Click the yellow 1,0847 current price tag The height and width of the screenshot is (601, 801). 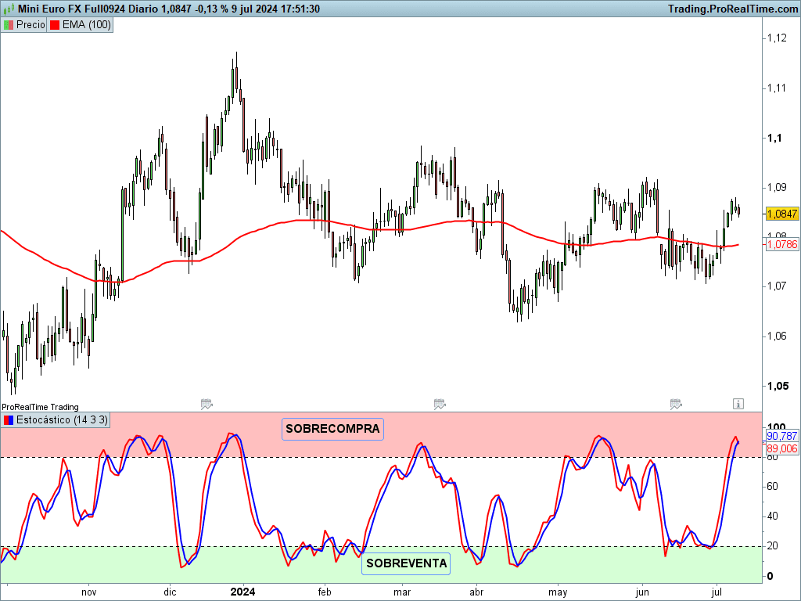[782, 214]
